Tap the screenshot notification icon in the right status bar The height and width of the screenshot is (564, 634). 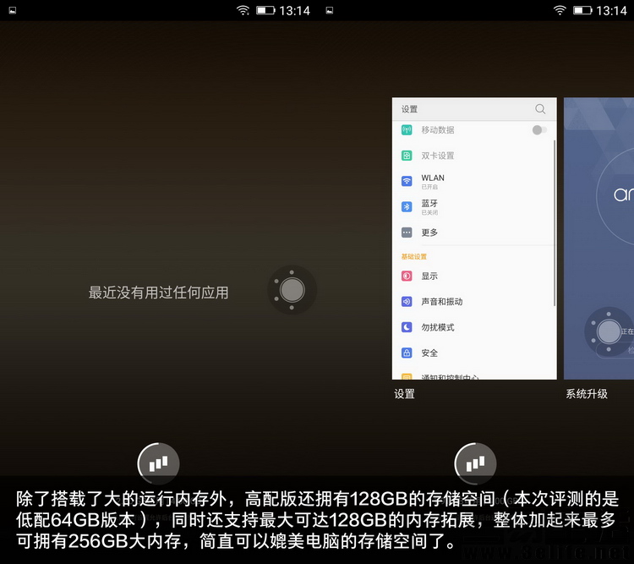pyautogui.click(x=330, y=10)
